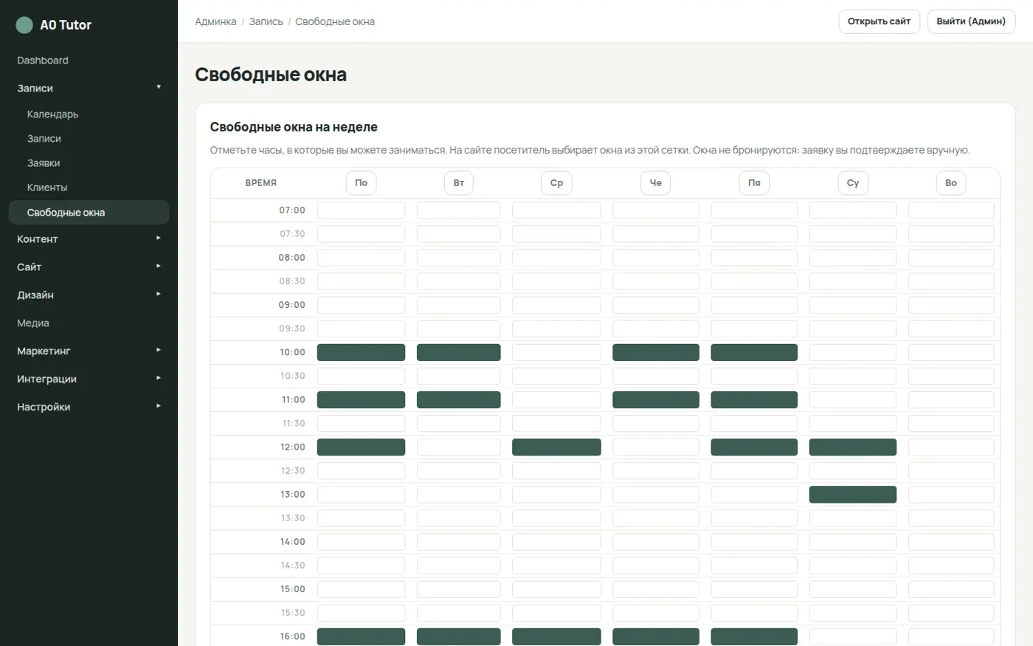Enable the Че 08:00 slot
Screen dimensions: 1033x646
point(655,258)
